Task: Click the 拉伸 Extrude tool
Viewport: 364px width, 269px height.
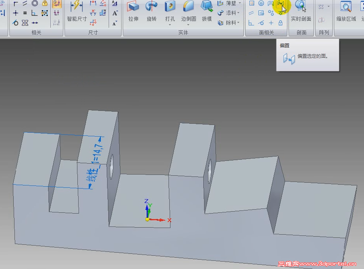Action: click(x=133, y=11)
